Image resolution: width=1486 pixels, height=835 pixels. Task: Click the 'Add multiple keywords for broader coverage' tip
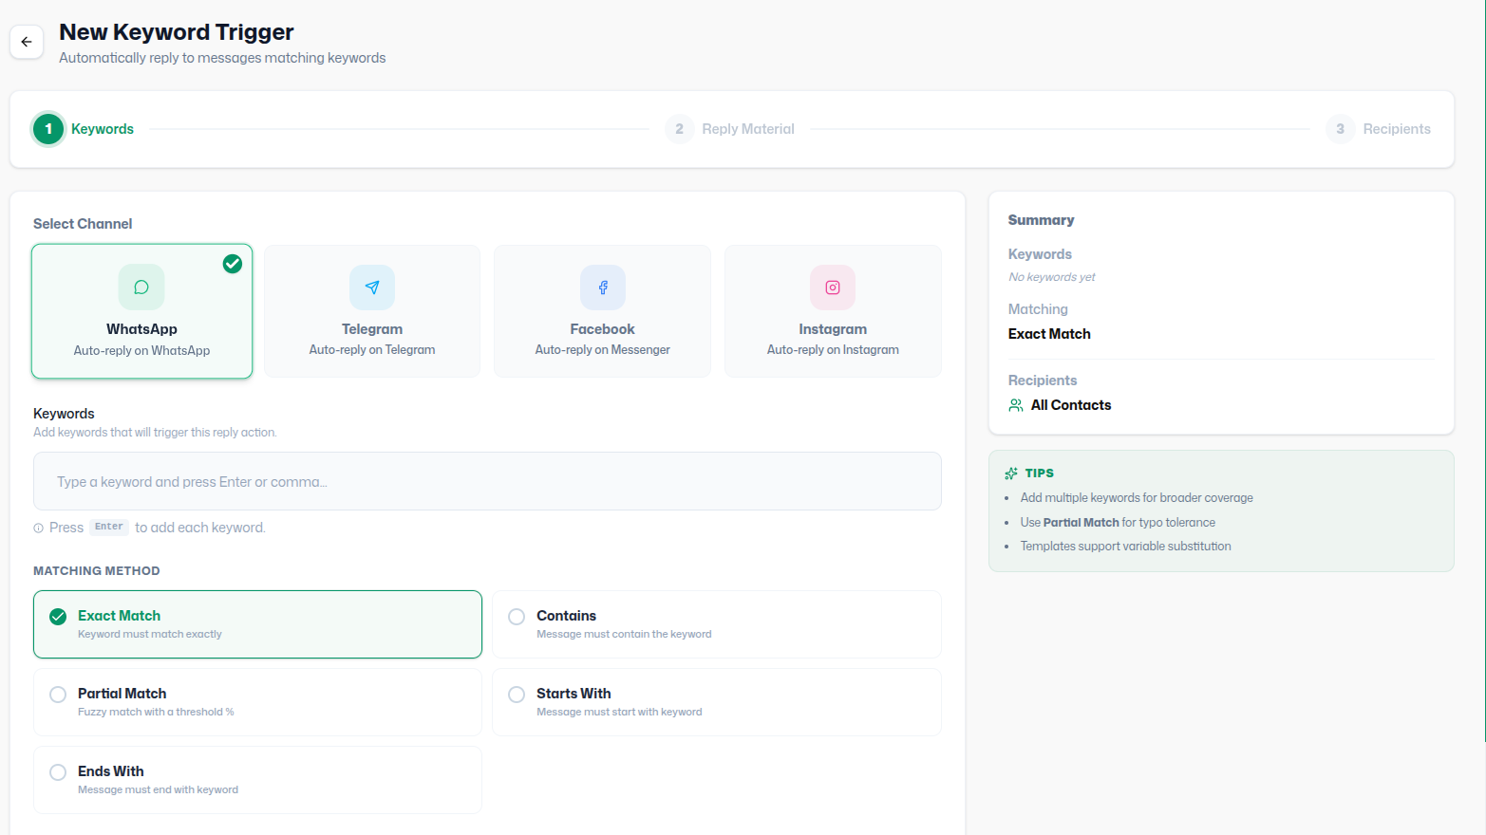click(x=1137, y=498)
